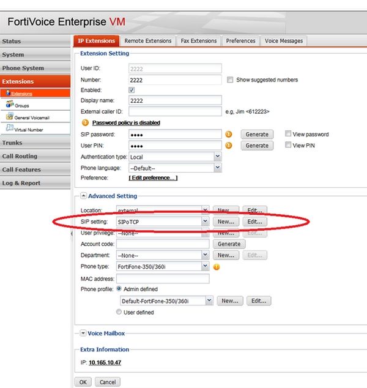Screen dimensions: 367x388
Task: Click warning icon beside User PIN field
Action: [229, 146]
